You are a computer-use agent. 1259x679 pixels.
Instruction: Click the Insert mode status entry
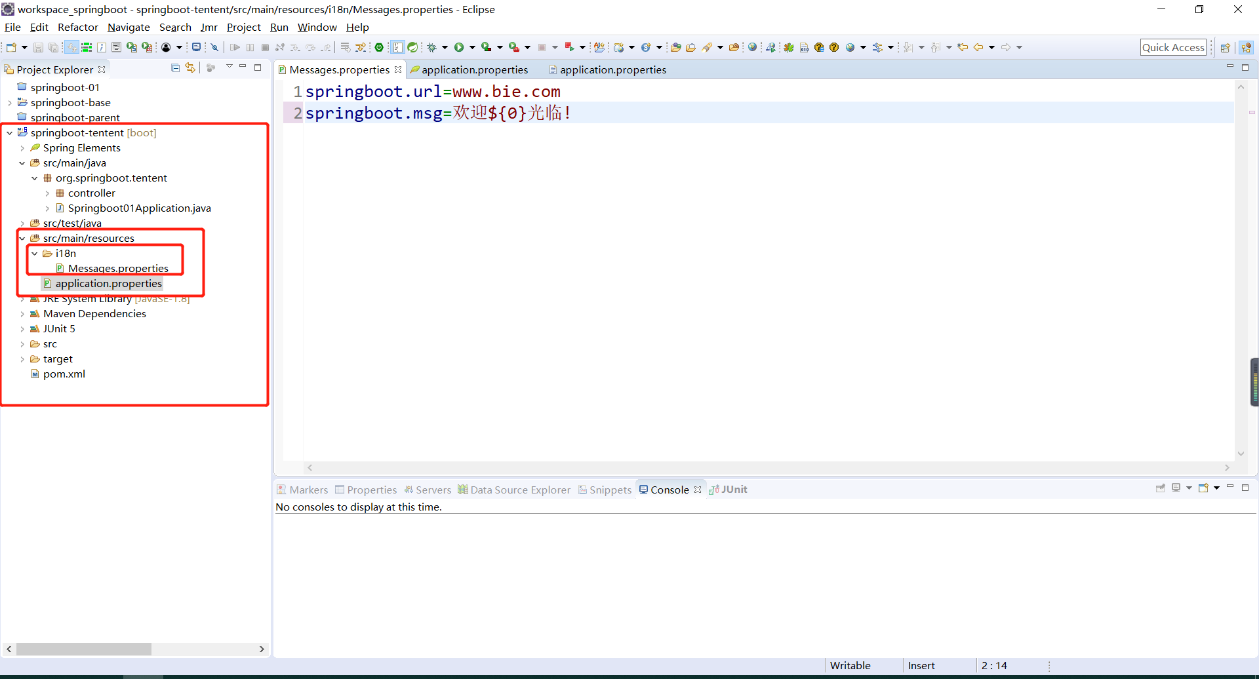pos(921,665)
